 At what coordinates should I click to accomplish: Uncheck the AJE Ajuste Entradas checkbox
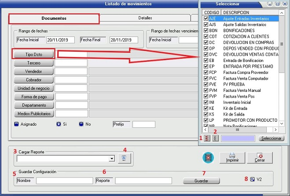coord(206,19)
